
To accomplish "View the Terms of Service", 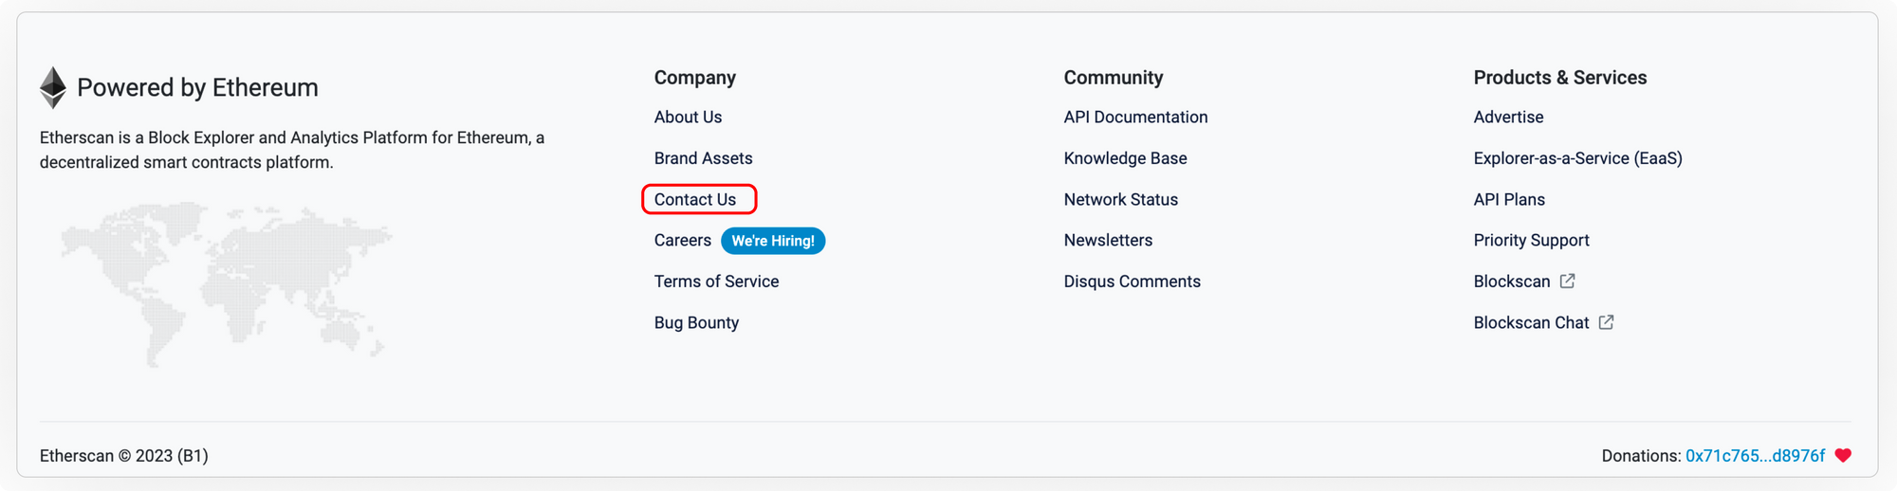I will pos(716,282).
